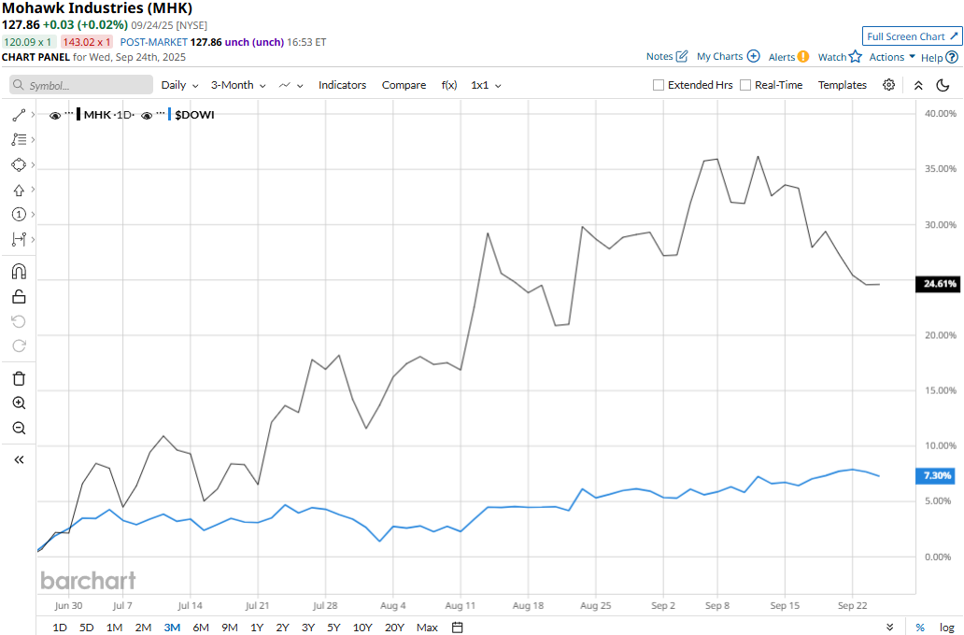This screenshot has width=964, height=635.
Task: Toggle the percent scale button
Action: coord(920,627)
